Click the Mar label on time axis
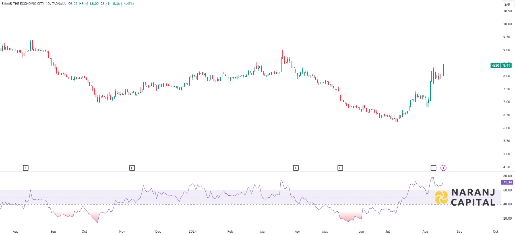The height and width of the screenshot is (235, 515). [x=263, y=232]
